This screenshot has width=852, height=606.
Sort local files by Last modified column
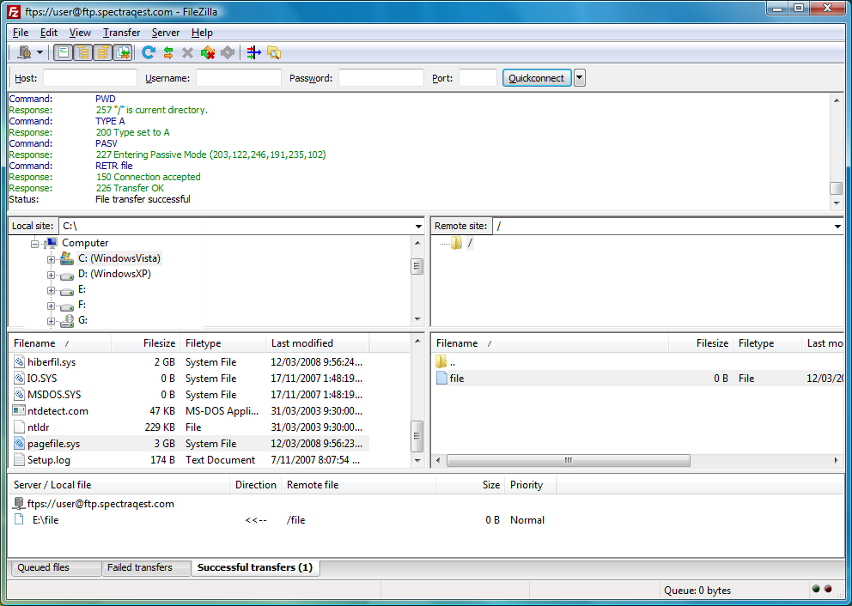click(x=302, y=343)
